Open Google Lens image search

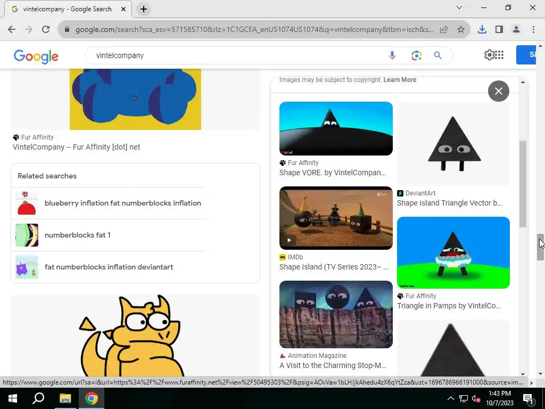(416, 55)
